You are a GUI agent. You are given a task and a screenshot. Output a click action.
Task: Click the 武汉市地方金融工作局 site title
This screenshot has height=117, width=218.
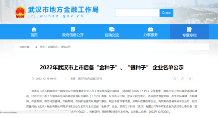(x=64, y=10)
